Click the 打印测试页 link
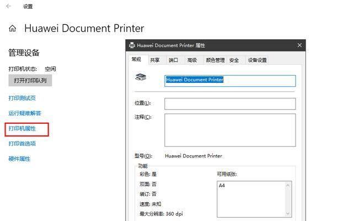 point(22,98)
